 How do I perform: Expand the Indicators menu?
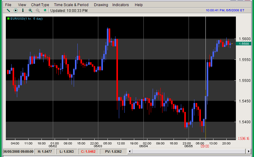click(120, 5)
